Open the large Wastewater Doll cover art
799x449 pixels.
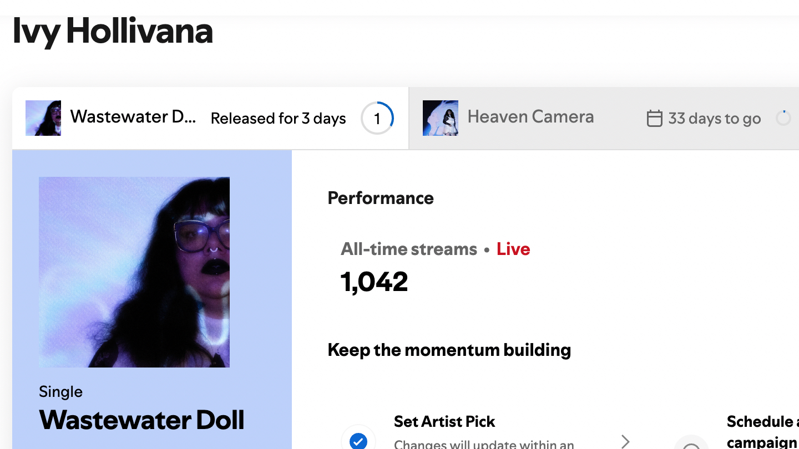point(134,272)
